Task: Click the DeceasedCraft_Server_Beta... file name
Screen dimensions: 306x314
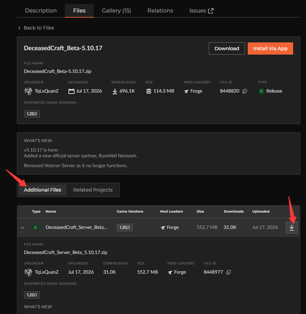Action: click(77, 227)
